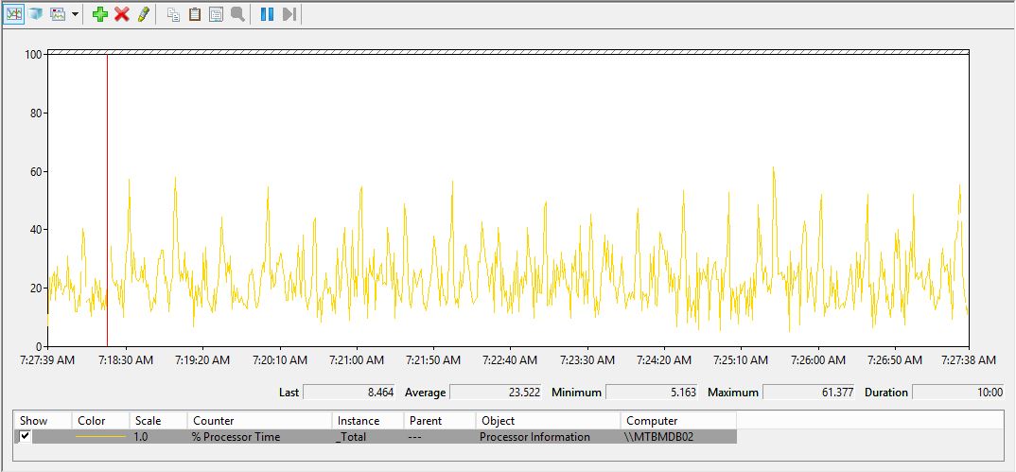
Task: Click the '7:18:30 AM' time axis label
Action: (x=125, y=360)
